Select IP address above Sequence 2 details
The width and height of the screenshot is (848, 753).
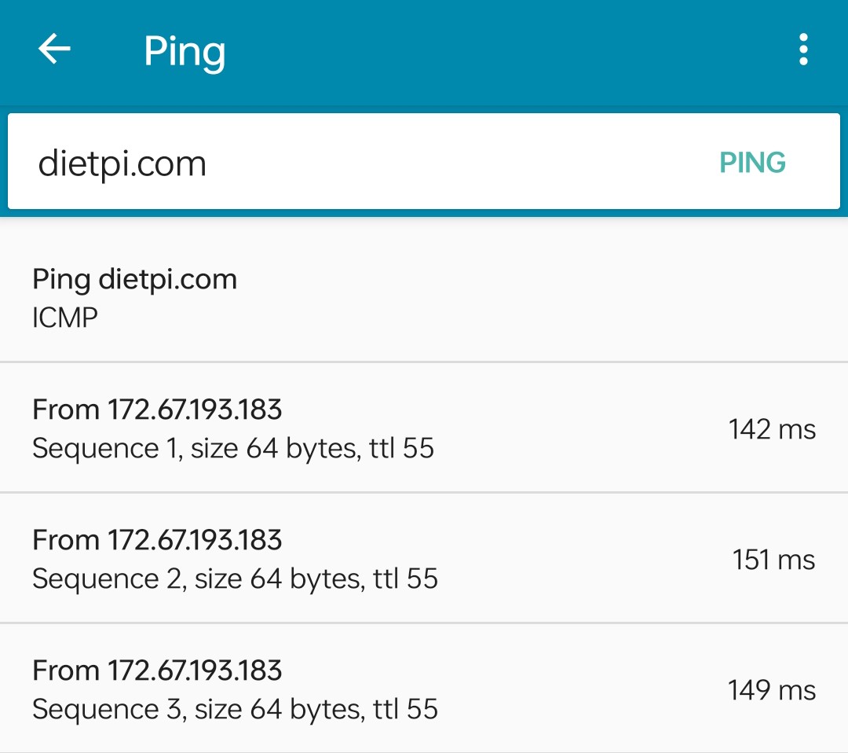pos(195,540)
